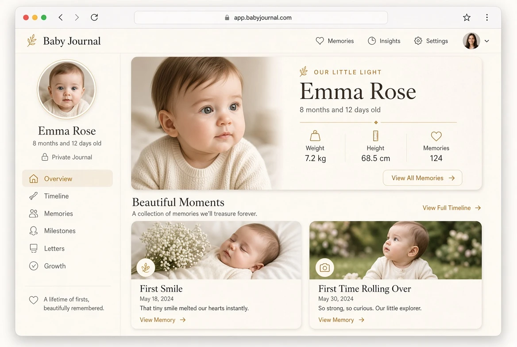Image resolution: width=517 pixels, height=347 pixels.
Task: Click the Milestones icon in sidebar
Action: click(x=34, y=231)
